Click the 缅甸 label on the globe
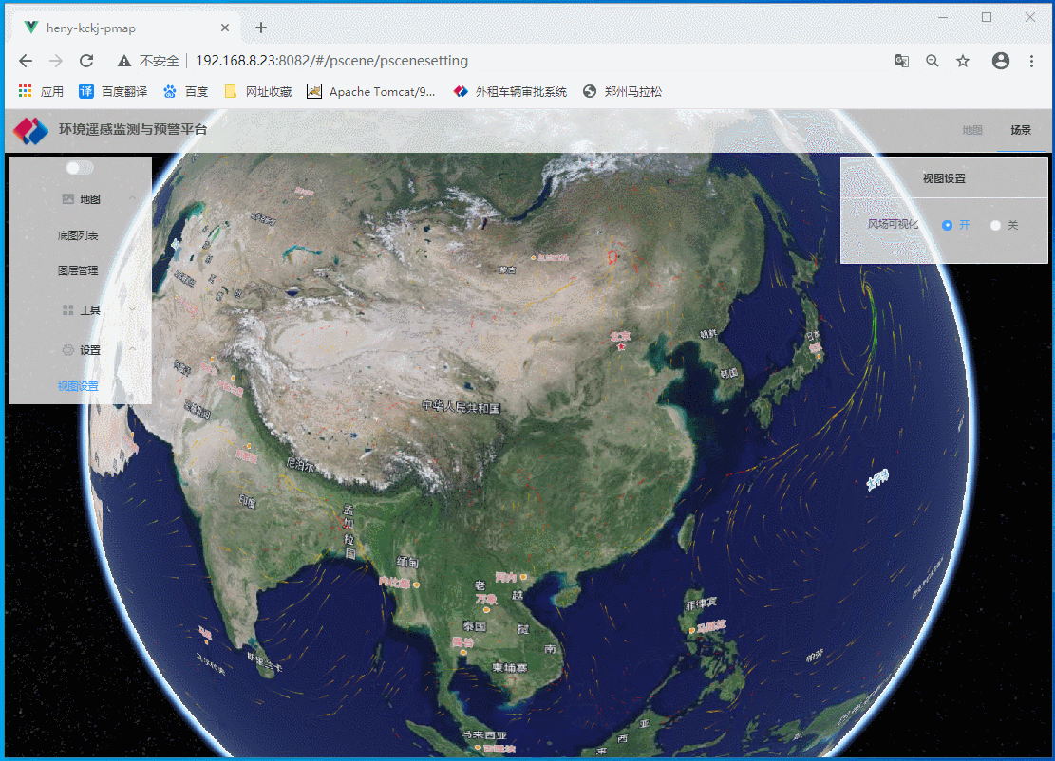 407,562
